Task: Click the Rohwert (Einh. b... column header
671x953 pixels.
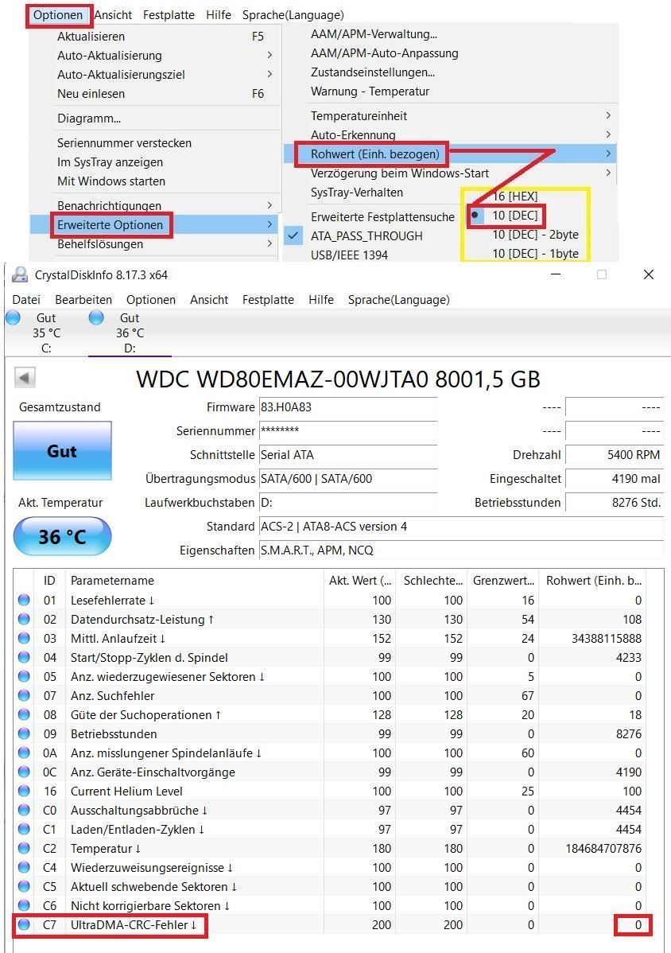Action: [x=593, y=581]
